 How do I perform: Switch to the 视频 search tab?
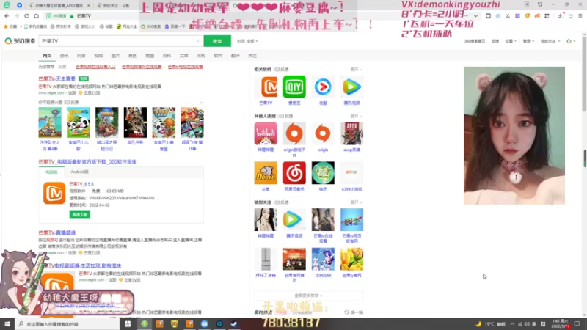pos(98,56)
